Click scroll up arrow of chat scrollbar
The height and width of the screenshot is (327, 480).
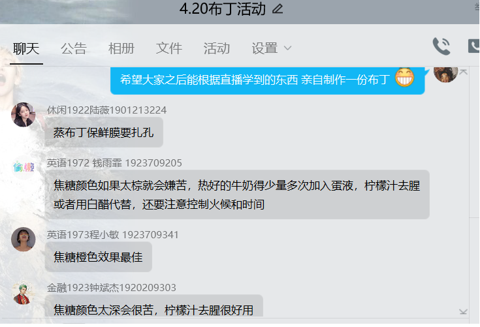click(x=463, y=72)
